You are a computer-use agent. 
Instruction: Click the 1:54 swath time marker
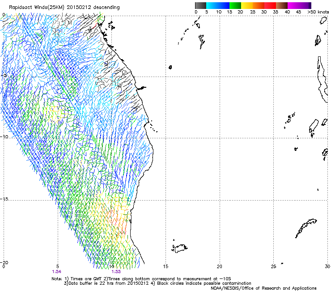56,272
